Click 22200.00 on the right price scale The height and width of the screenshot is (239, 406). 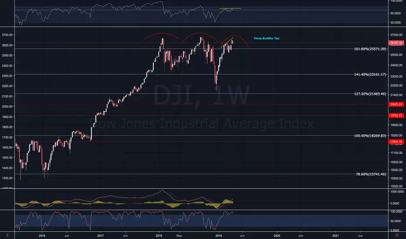tap(396, 85)
